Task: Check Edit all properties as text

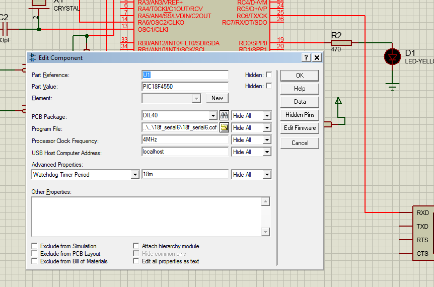Action: tap(136, 261)
